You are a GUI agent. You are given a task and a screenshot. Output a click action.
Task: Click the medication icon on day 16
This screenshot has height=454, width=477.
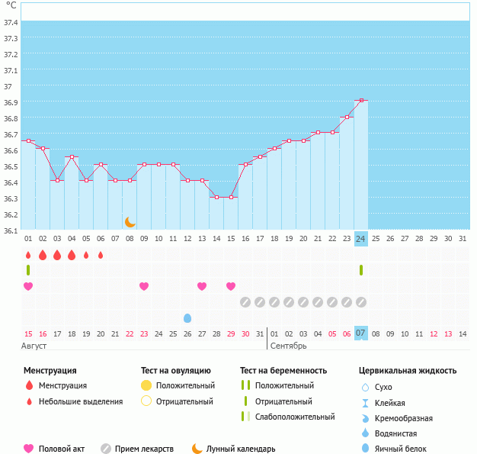245,302
